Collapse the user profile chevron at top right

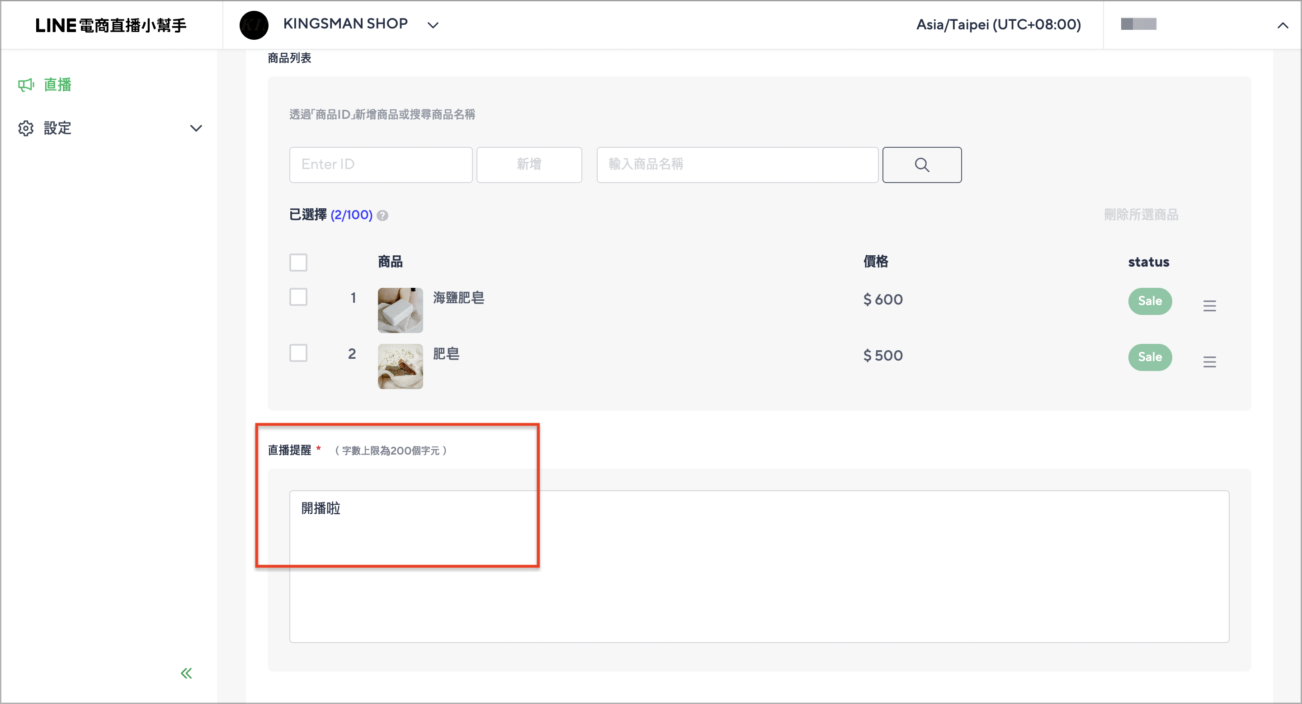tap(1282, 25)
